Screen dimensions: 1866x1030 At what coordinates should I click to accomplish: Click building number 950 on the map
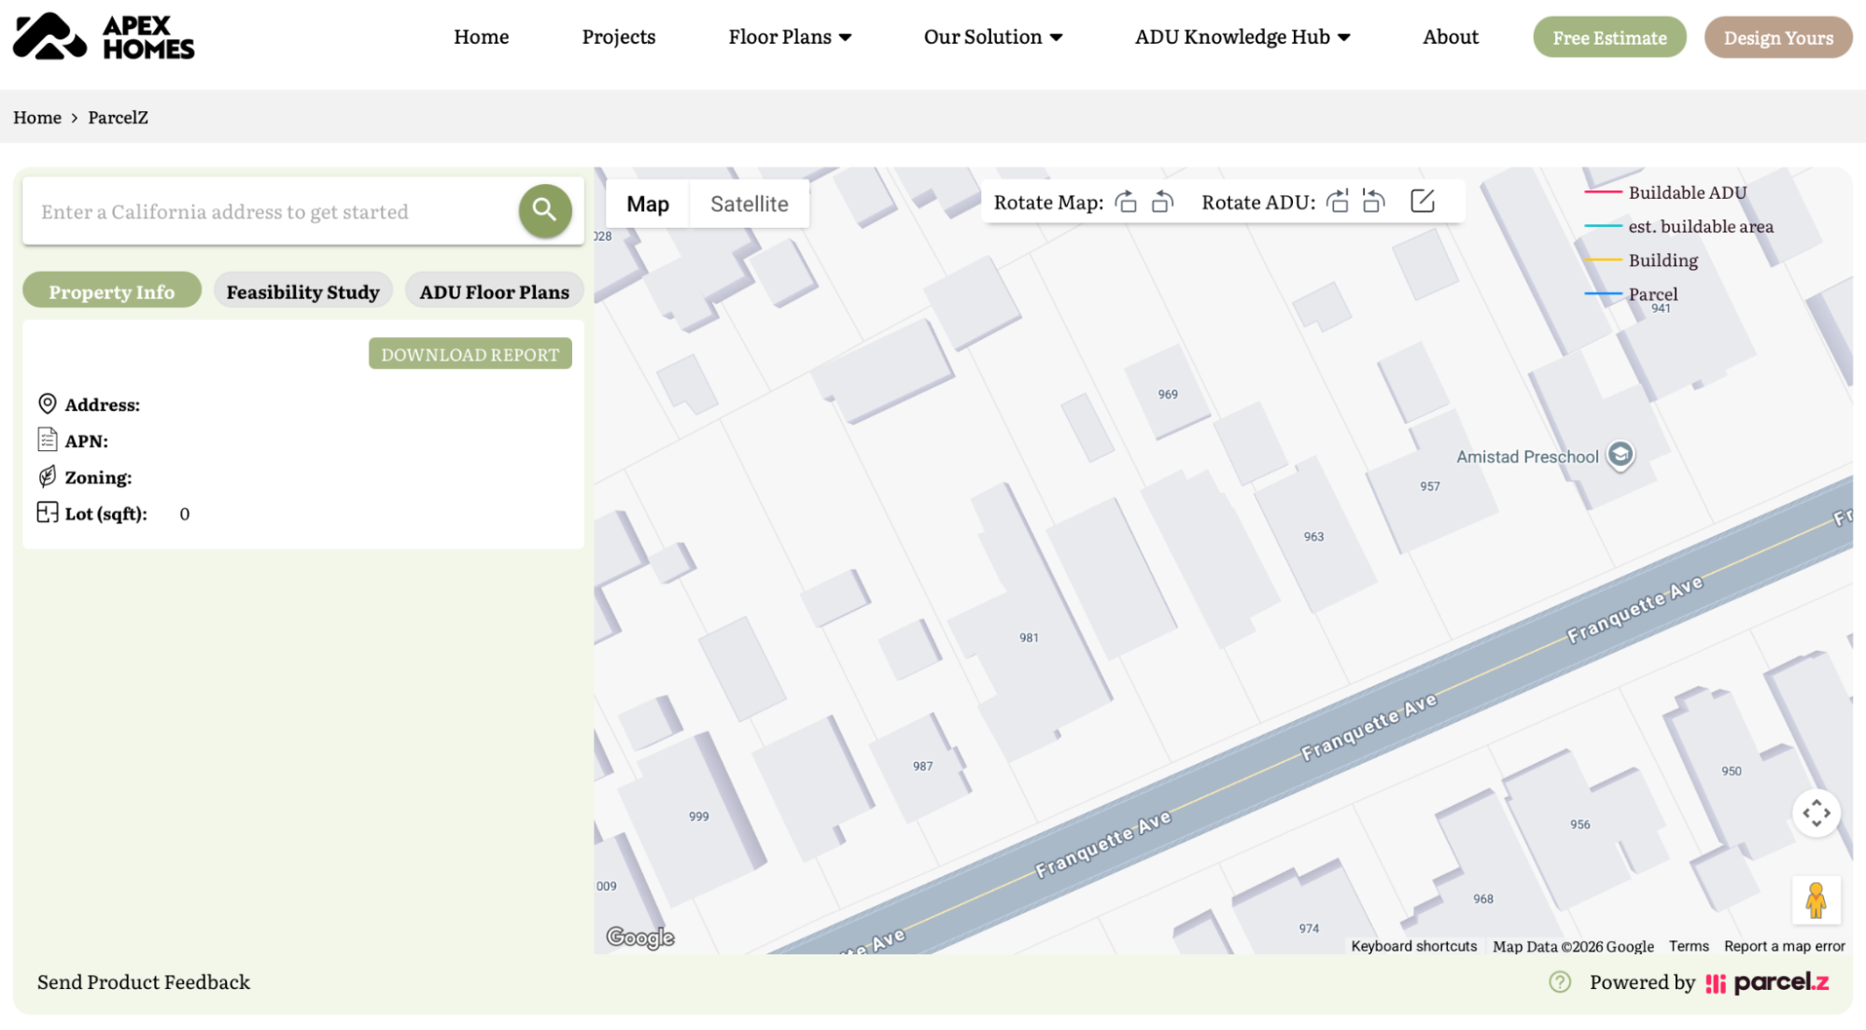pos(1732,770)
